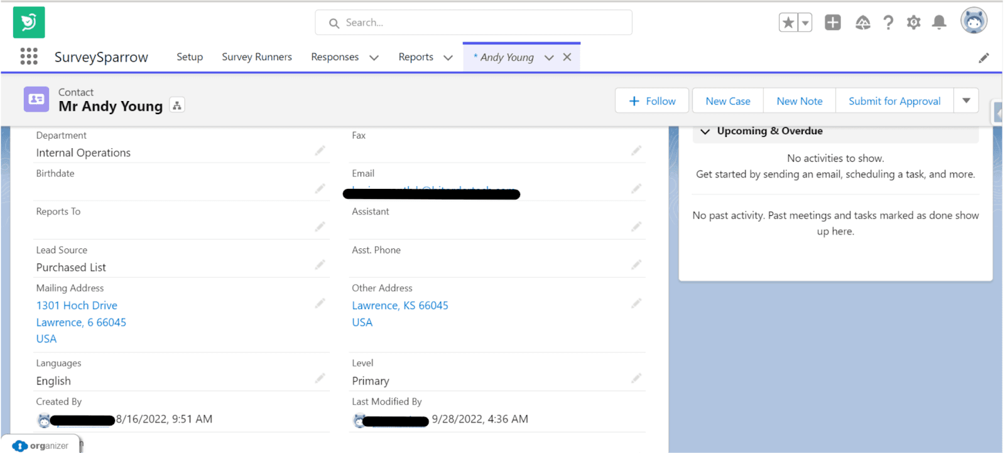
Task: Open the Global Actions plus icon
Action: click(x=832, y=23)
